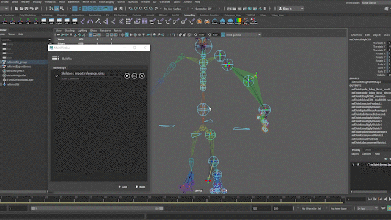Click the Skeleton shelf icon next to Rig

(254, 22)
